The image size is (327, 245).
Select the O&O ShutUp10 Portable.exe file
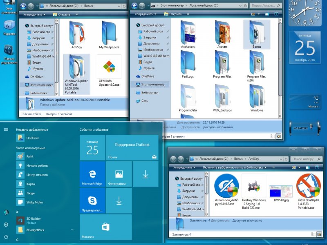[308, 192]
